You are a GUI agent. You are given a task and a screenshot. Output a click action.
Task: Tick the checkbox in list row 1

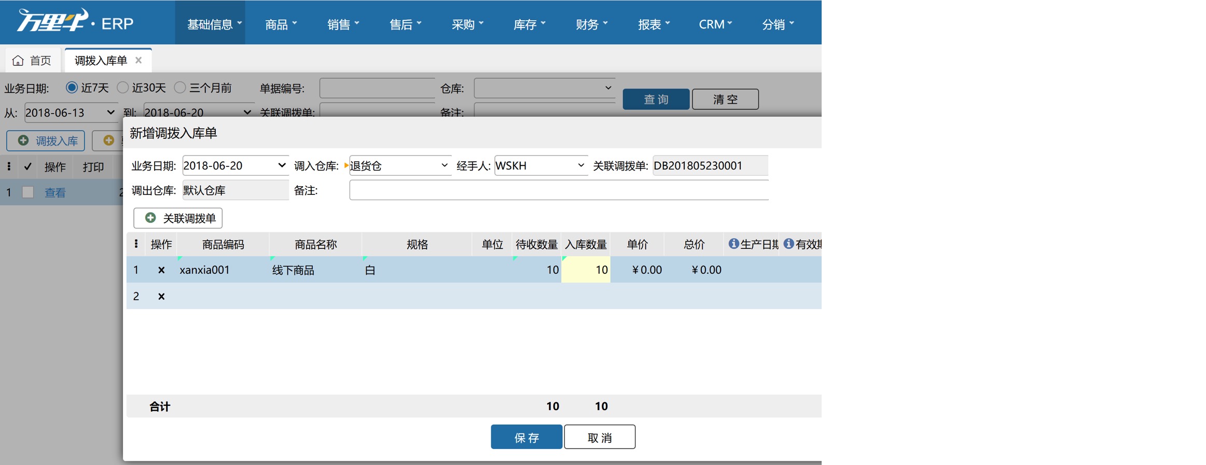coord(28,192)
